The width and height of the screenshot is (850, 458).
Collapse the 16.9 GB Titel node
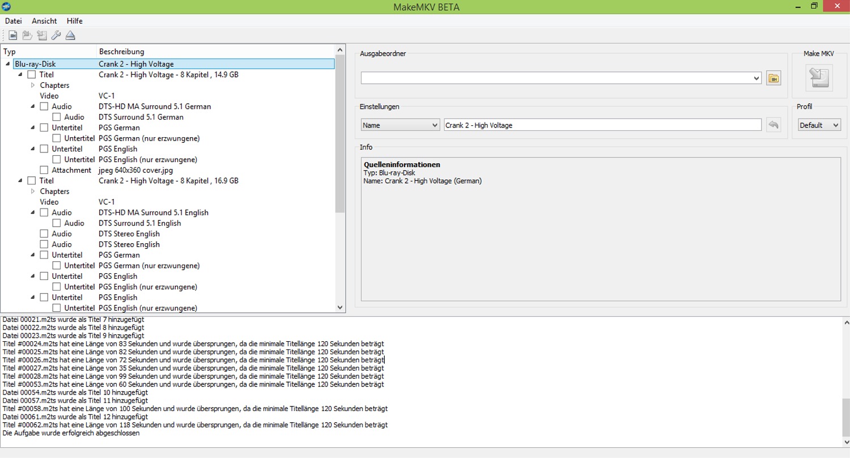coord(20,180)
